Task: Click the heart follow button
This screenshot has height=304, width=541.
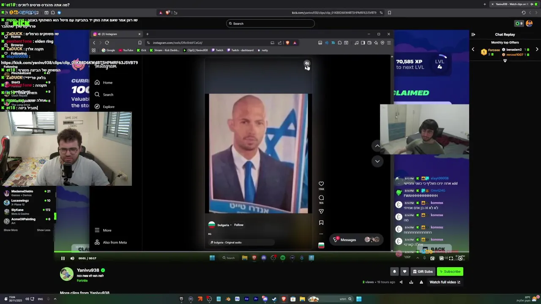Action: click(404, 271)
